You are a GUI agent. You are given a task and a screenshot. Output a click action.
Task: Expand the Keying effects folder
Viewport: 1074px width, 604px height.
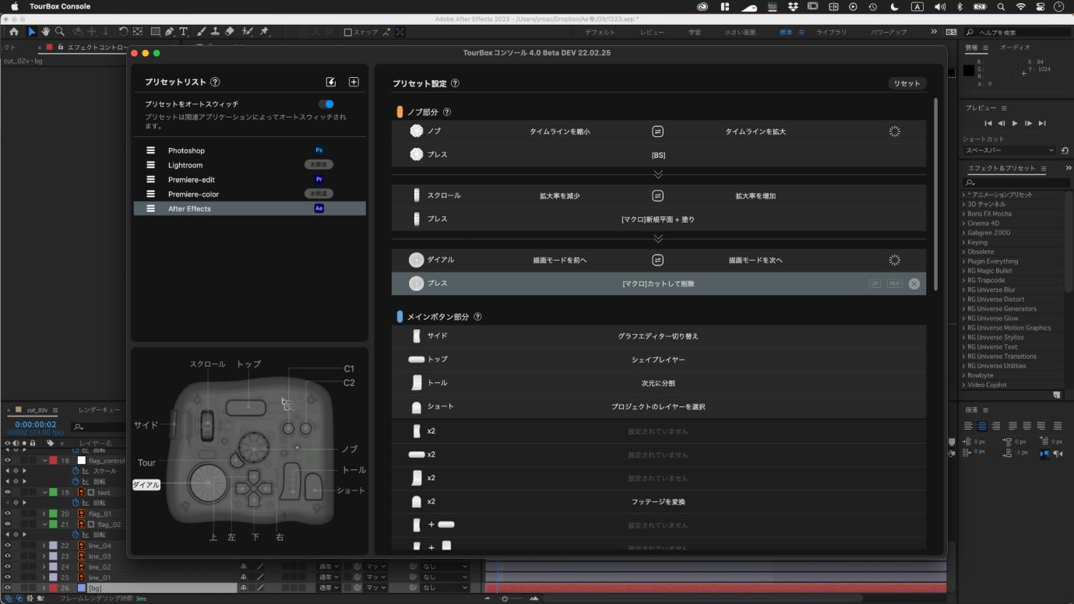point(963,242)
